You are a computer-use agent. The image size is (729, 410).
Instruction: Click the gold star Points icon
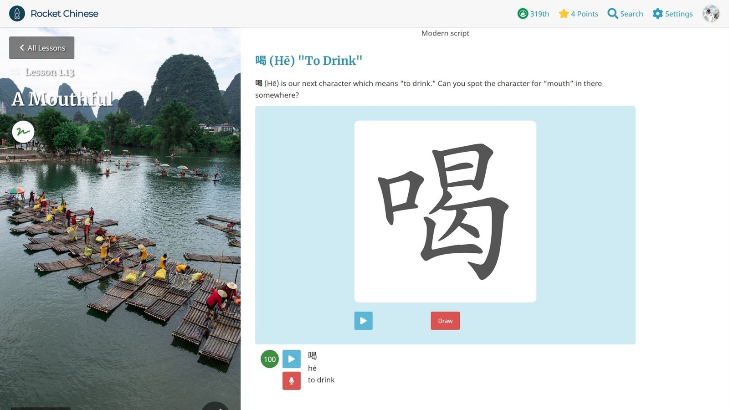564,14
